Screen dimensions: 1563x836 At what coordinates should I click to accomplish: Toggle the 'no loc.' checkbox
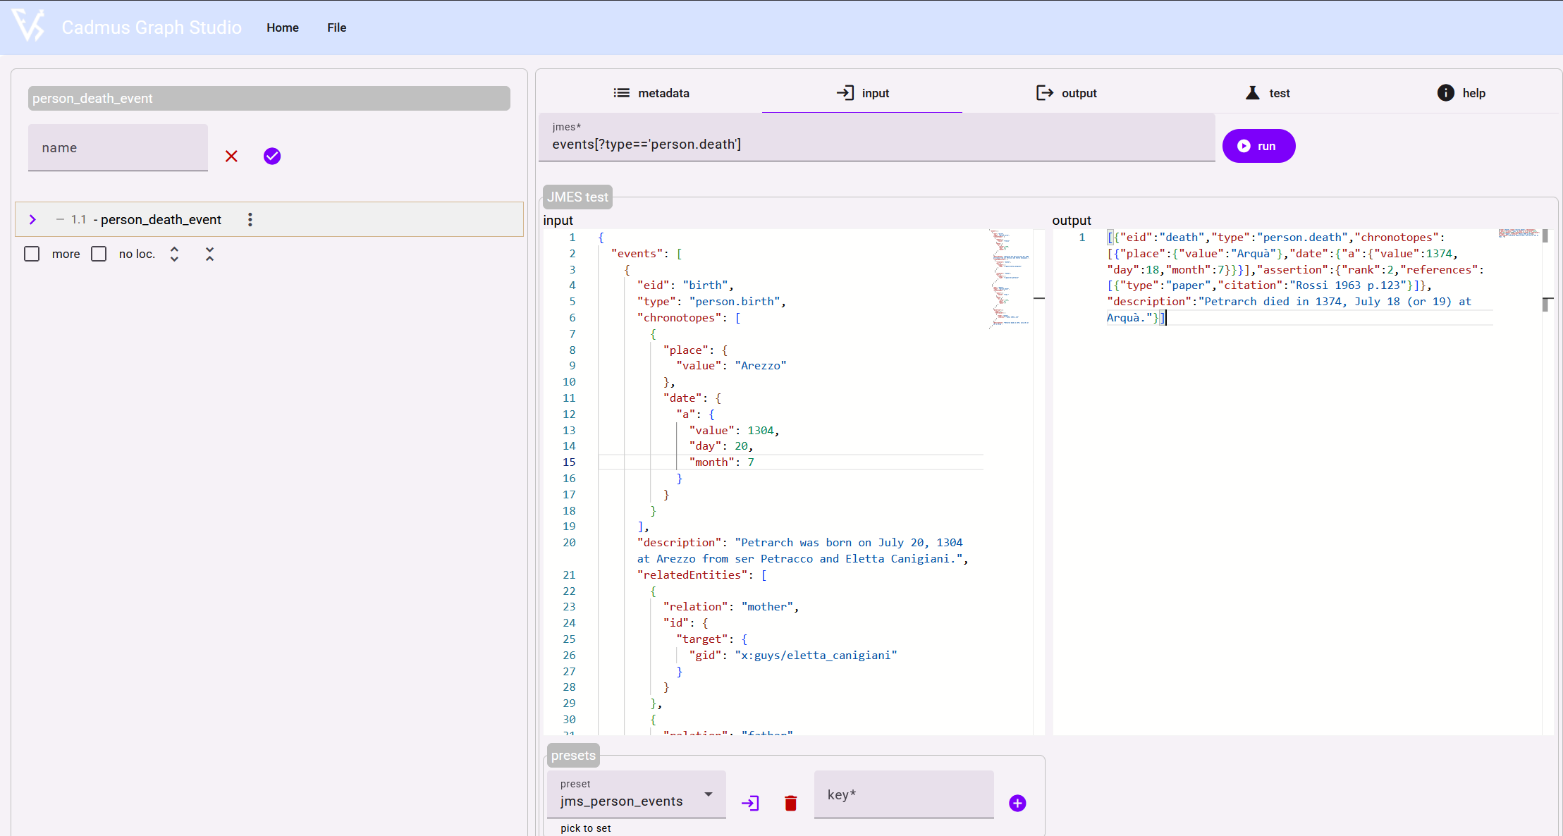point(99,254)
